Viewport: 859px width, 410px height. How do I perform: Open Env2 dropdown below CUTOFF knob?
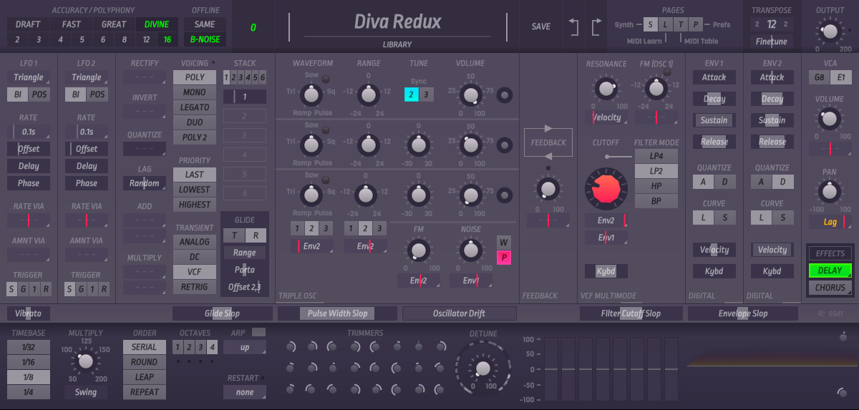[606, 220]
